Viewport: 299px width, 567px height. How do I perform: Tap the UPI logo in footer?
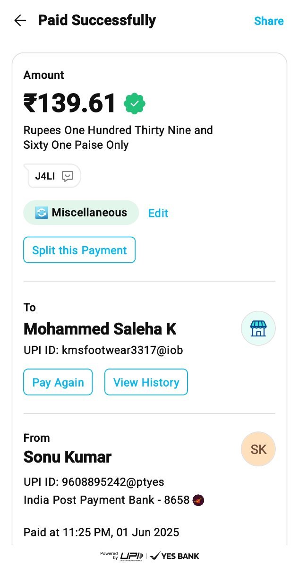[x=132, y=556]
